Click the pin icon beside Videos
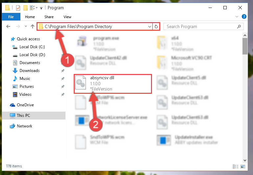 63,94
